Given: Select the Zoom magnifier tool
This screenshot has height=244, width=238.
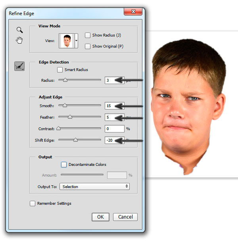Looking at the screenshot, I should click(x=19, y=30).
